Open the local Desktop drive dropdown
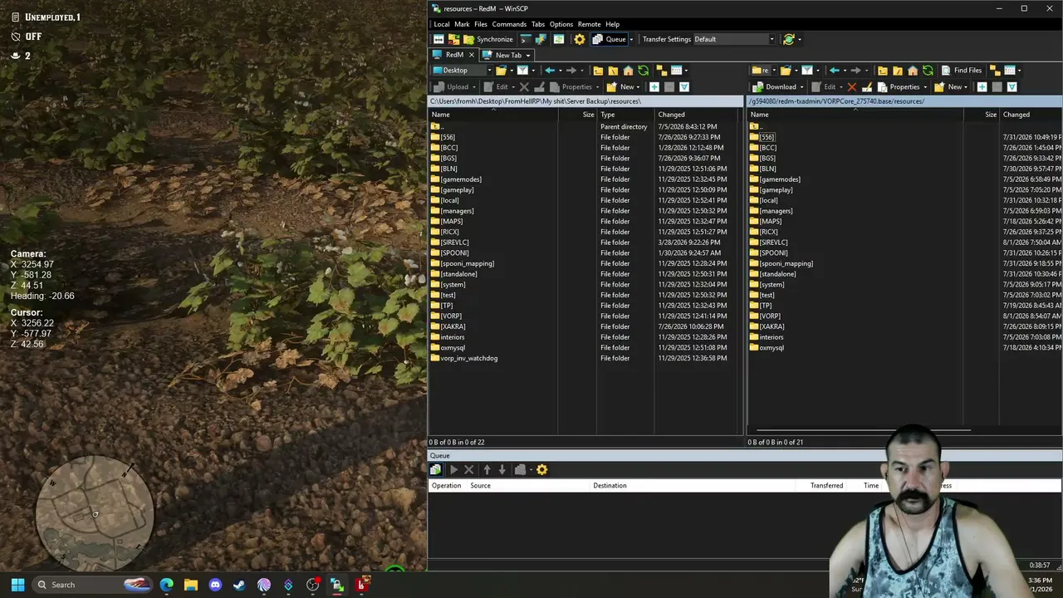 pos(462,71)
